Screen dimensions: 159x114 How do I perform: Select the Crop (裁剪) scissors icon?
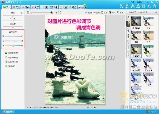click(143, 6)
